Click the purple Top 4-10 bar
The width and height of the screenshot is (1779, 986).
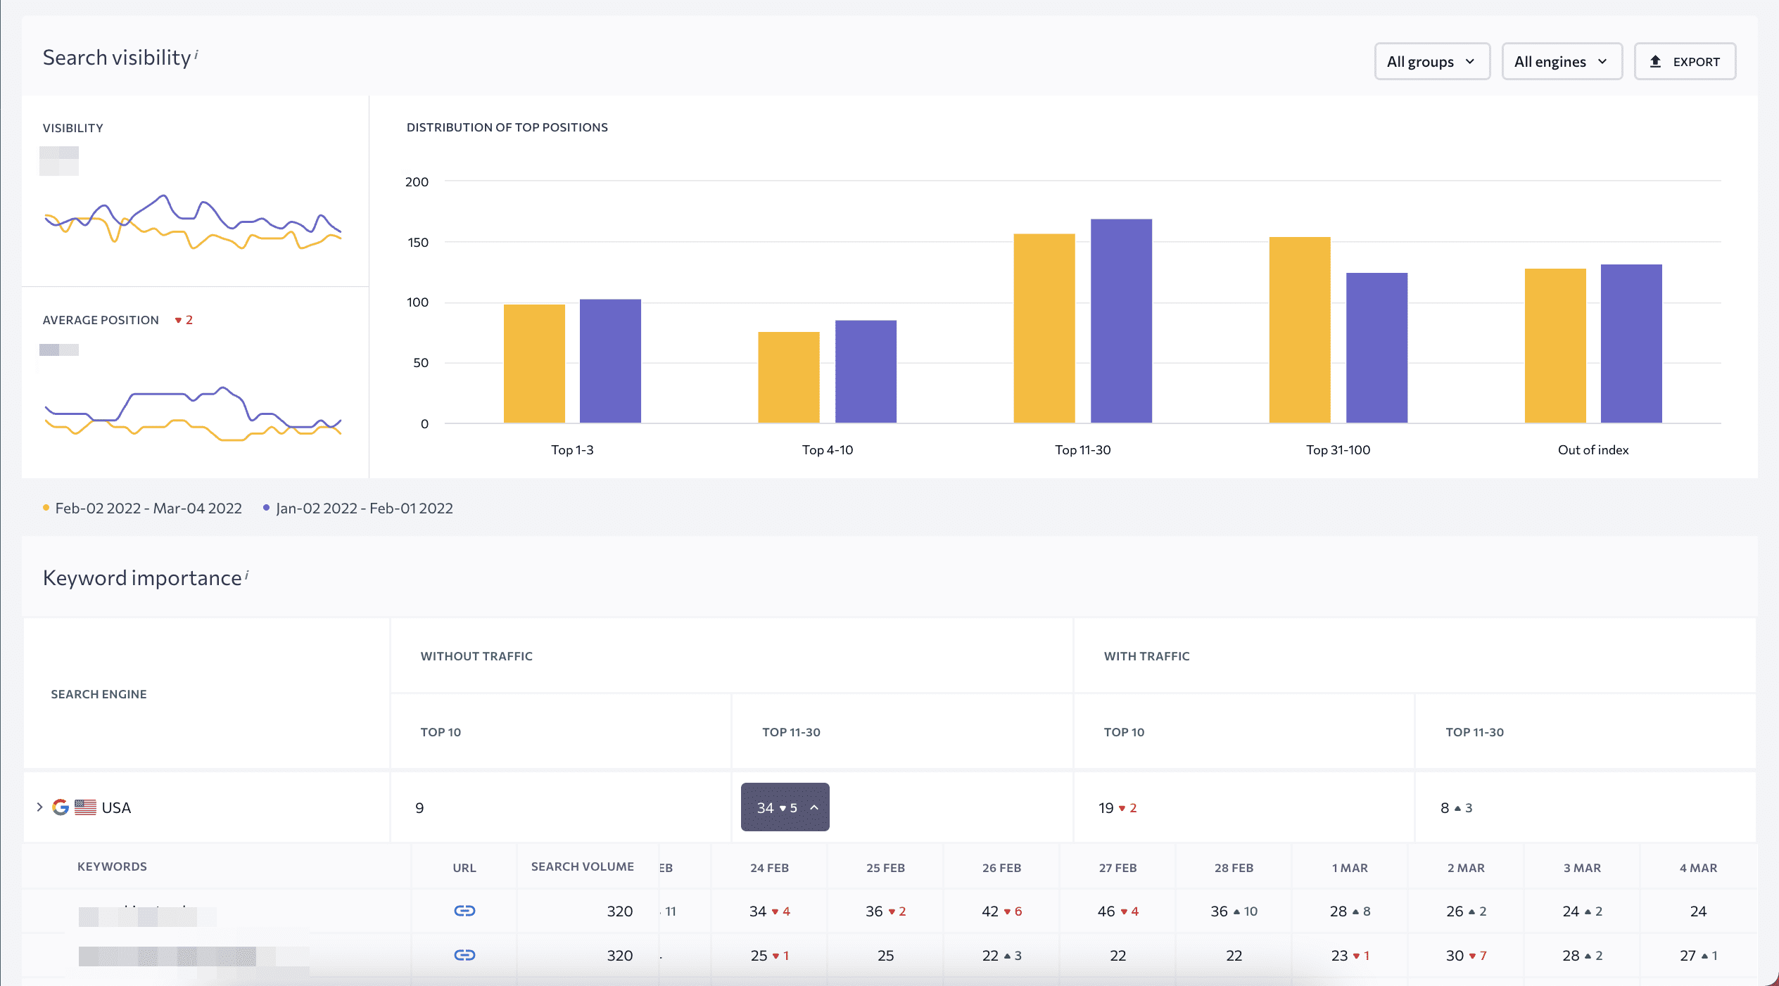[x=866, y=371]
